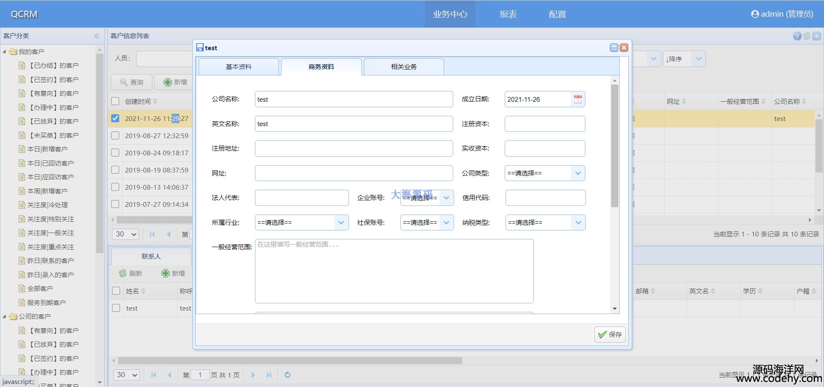Click the 查询 search button
This screenshot has width=824, height=387.
coord(132,82)
